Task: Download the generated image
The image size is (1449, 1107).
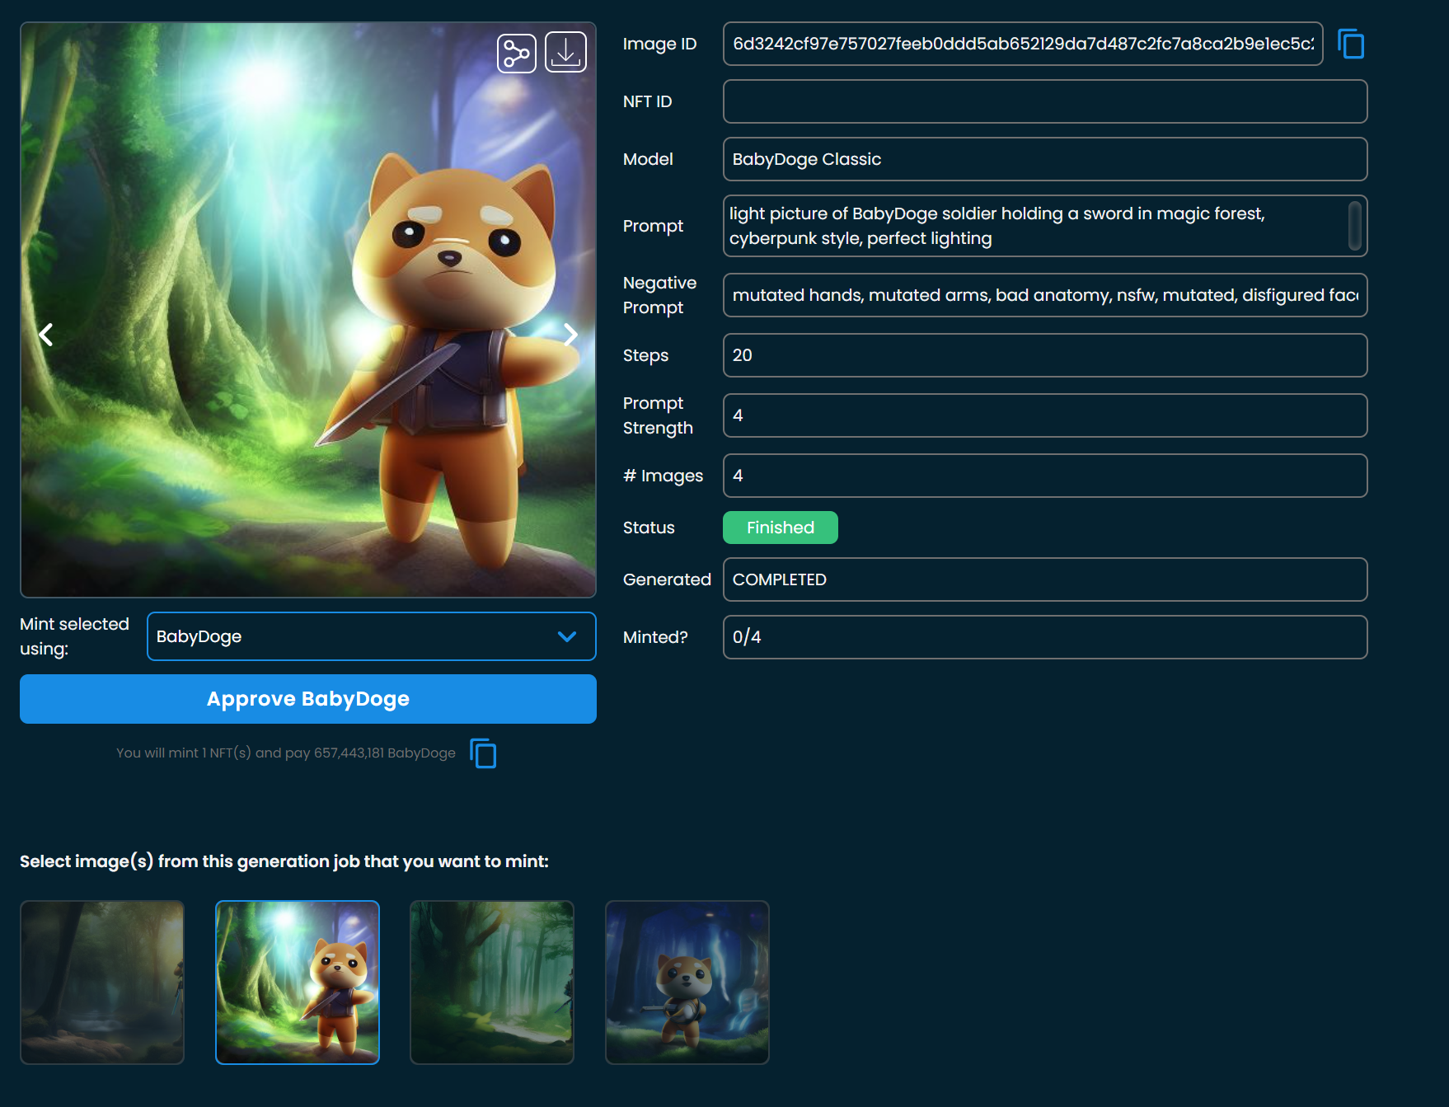Action: point(565,53)
